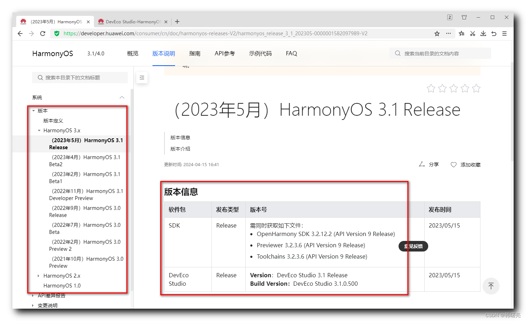Add page to favorites via 添加收藏 heart
This screenshot has height=321, width=526.
pos(454,165)
